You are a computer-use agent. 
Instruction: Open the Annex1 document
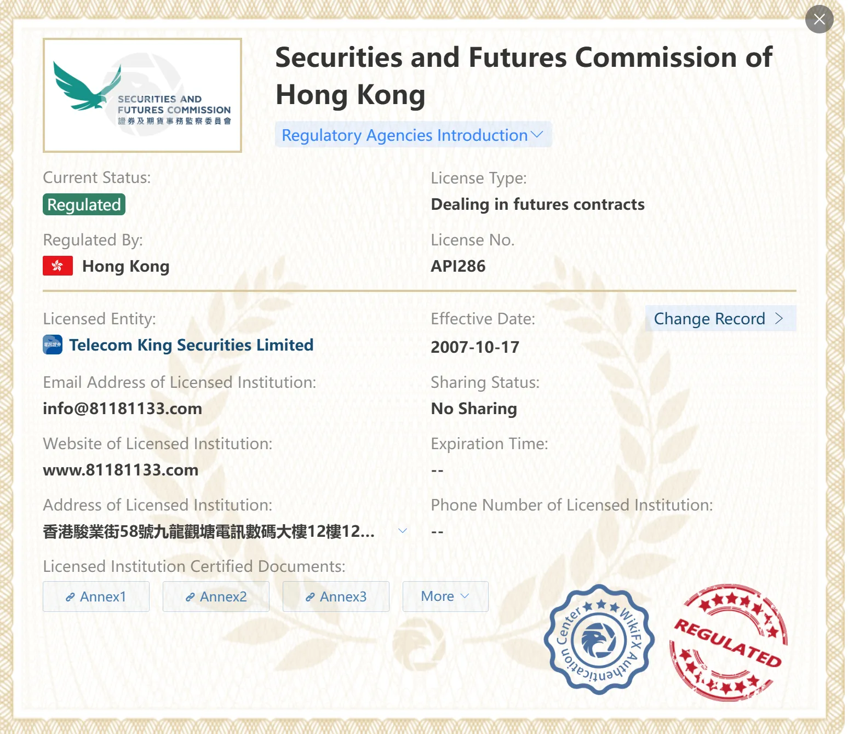(96, 597)
